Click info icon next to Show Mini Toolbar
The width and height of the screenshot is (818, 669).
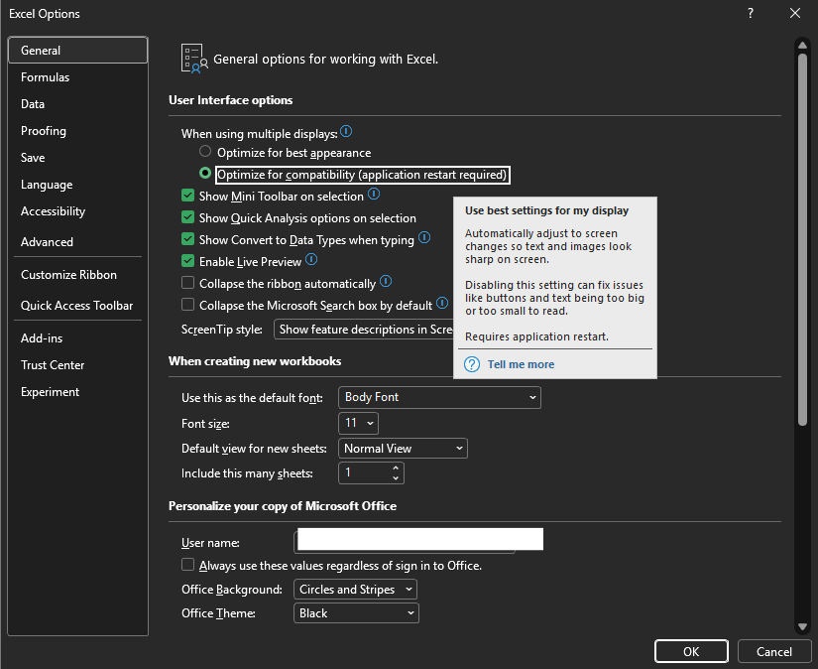click(374, 195)
